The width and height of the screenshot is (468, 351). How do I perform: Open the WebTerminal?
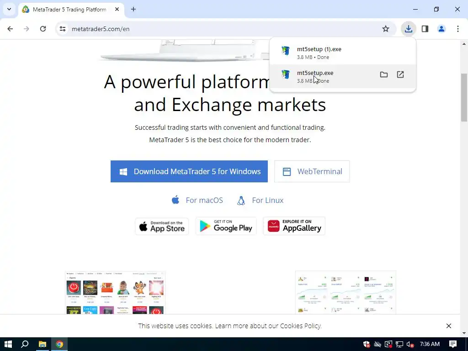(x=312, y=171)
